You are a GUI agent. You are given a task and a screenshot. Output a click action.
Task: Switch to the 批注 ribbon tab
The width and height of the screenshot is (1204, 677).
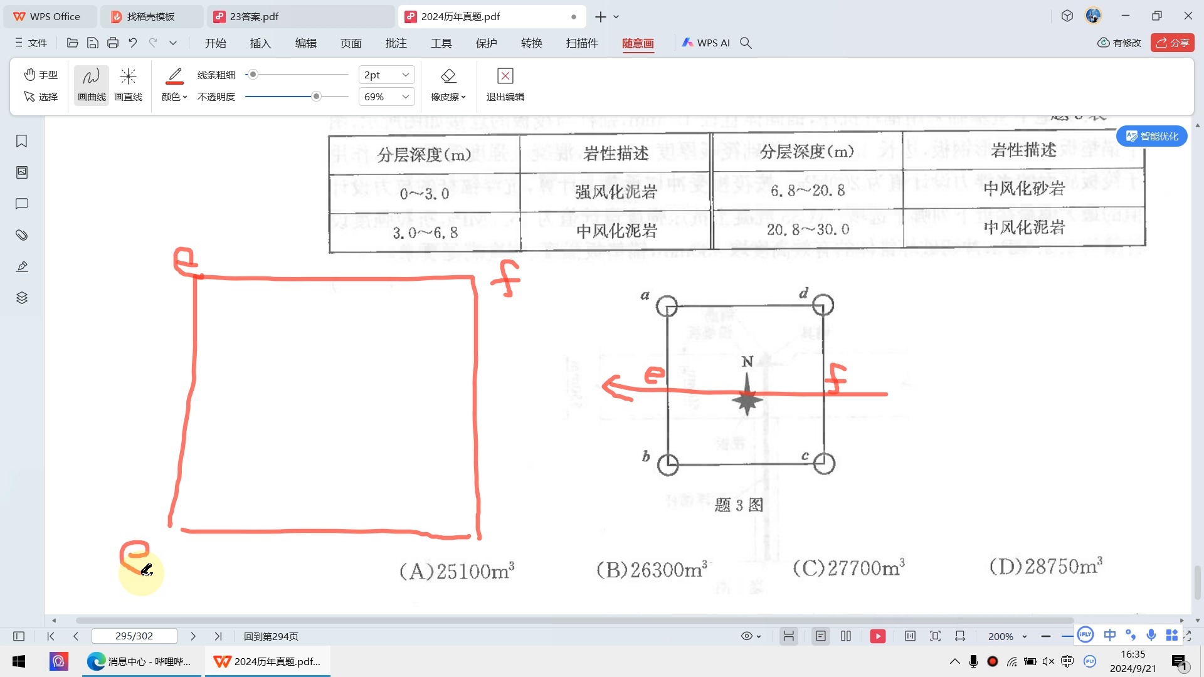click(x=396, y=43)
